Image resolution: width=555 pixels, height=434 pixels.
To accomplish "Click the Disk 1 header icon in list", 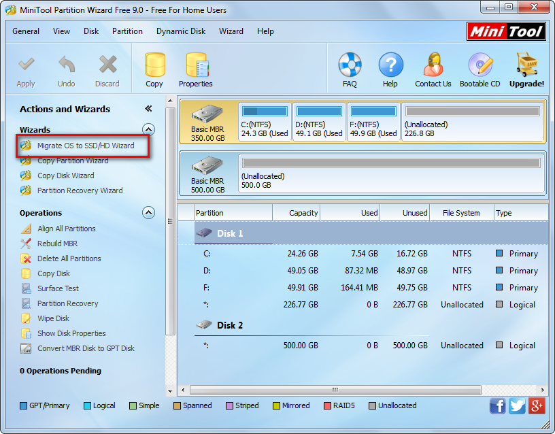I will pos(204,233).
